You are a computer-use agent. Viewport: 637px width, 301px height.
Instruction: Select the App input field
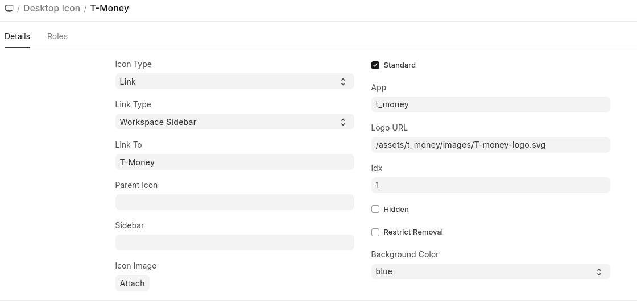(490, 104)
